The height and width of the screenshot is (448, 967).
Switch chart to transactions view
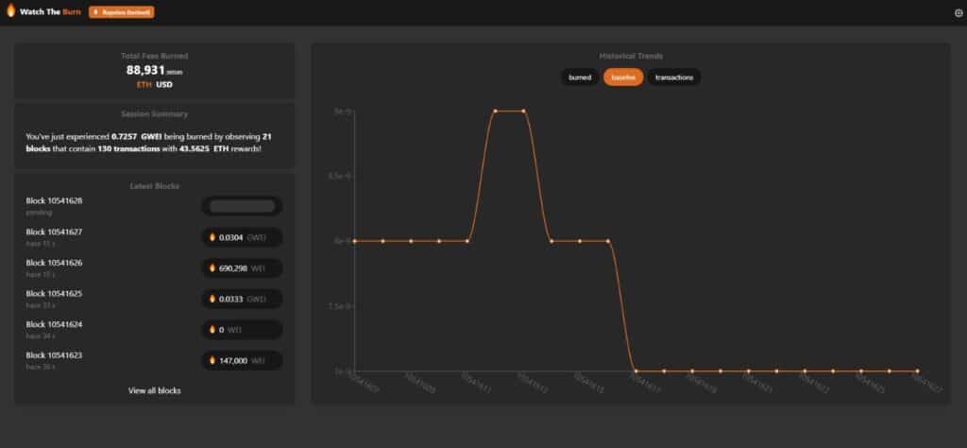click(x=674, y=78)
